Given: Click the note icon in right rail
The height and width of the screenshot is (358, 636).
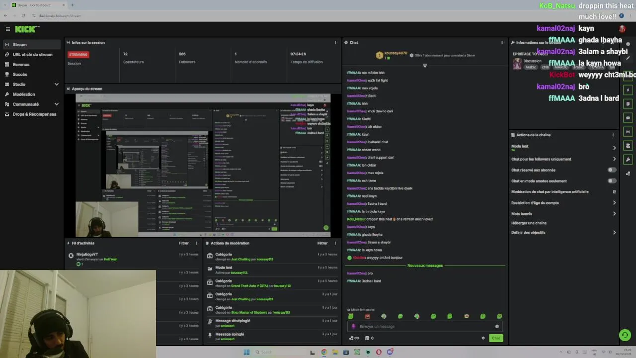Looking at the screenshot, I should 628,104.
